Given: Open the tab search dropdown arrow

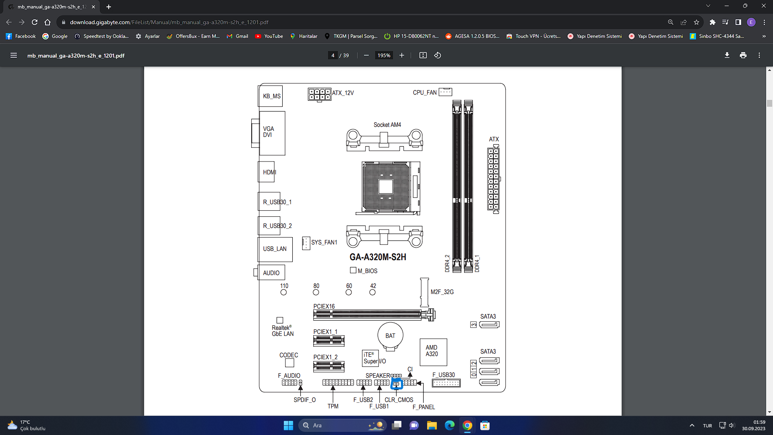Looking at the screenshot, I should coord(708,6).
